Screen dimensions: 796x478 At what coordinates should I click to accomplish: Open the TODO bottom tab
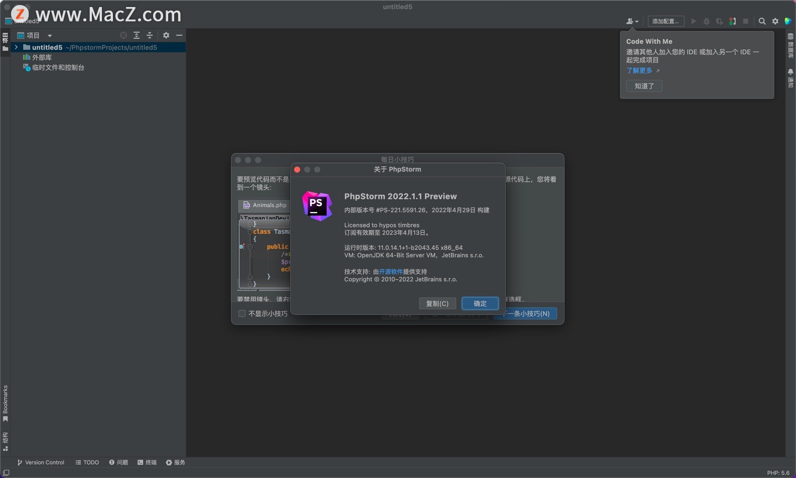pyautogui.click(x=87, y=462)
